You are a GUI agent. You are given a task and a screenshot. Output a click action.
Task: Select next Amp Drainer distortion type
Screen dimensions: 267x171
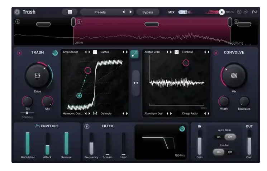89,52
